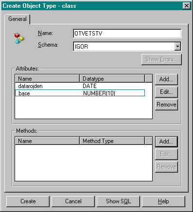193x212 pixels.
Task: Click the disabled Methods Remove button
Action: click(x=166, y=167)
